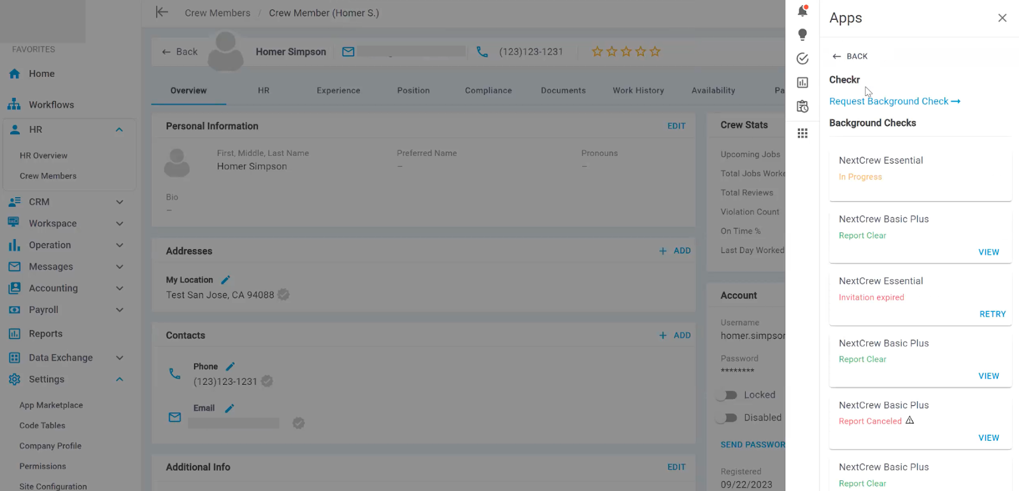
Task: Open the chart report icon in side rail
Action: [x=802, y=83]
